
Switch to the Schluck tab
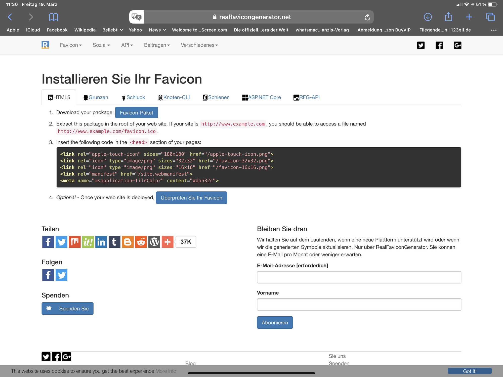(x=134, y=97)
